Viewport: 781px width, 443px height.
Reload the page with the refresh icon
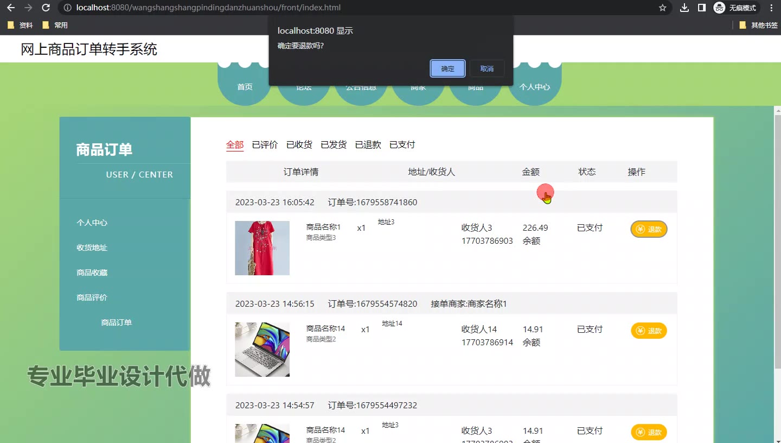pyautogui.click(x=46, y=8)
